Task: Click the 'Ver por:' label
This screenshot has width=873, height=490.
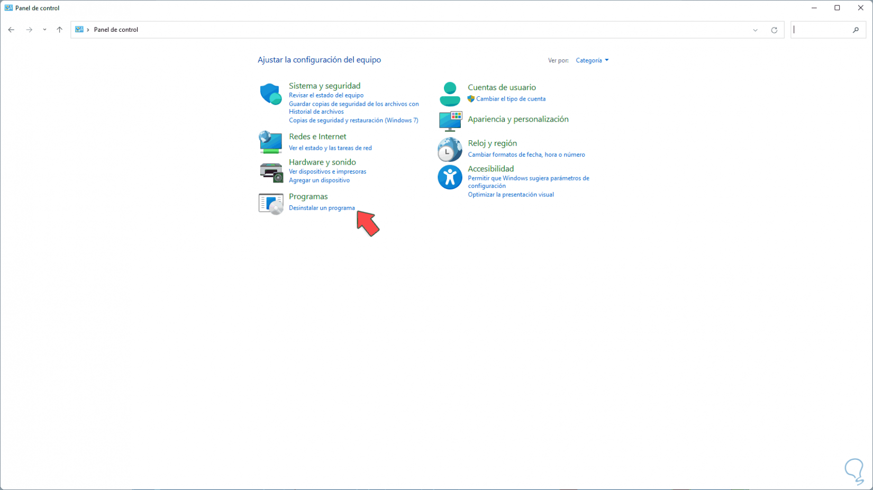Action: coord(558,60)
